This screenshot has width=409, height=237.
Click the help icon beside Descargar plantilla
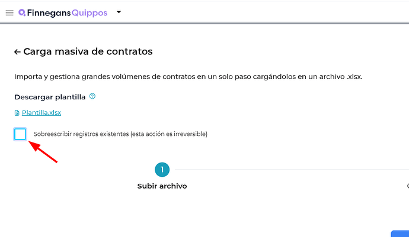pos(92,96)
